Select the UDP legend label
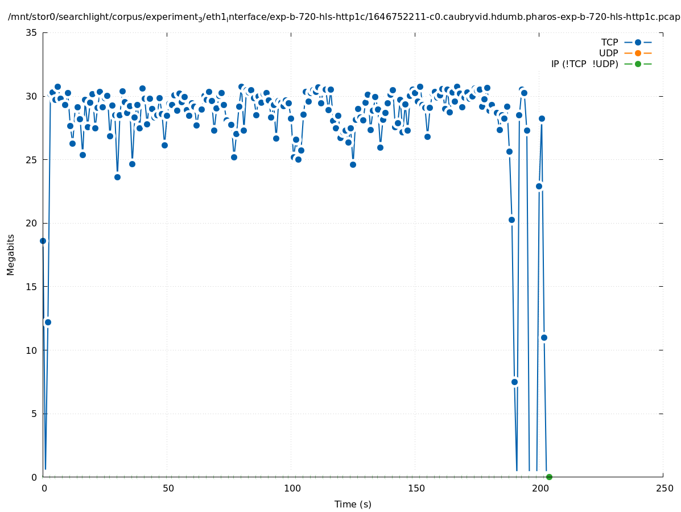The image size is (681, 512). (608, 53)
